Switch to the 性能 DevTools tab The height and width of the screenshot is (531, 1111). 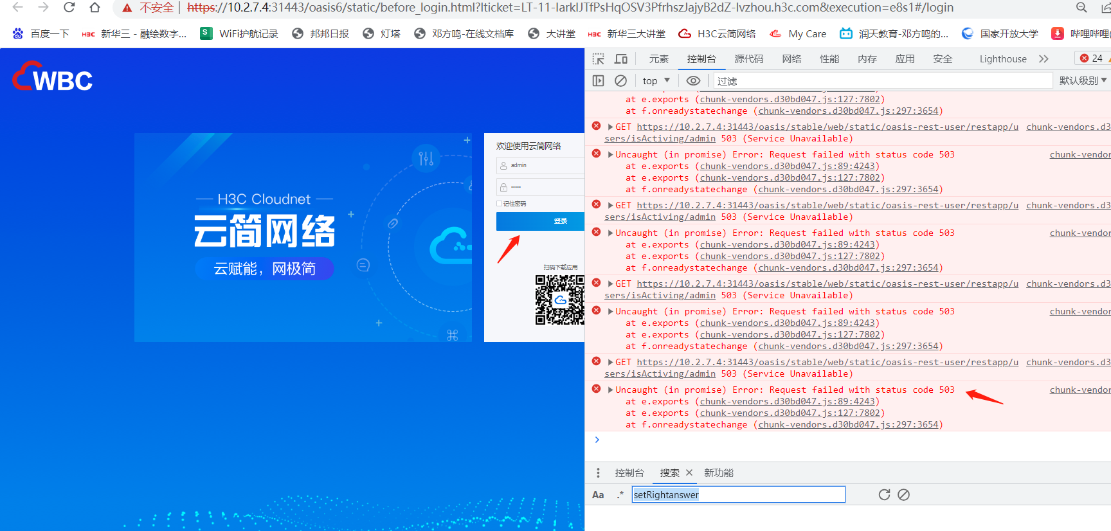point(829,59)
